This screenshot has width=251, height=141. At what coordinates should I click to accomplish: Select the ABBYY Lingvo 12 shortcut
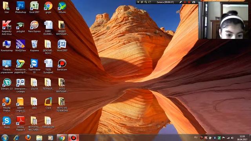tap(20, 105)
